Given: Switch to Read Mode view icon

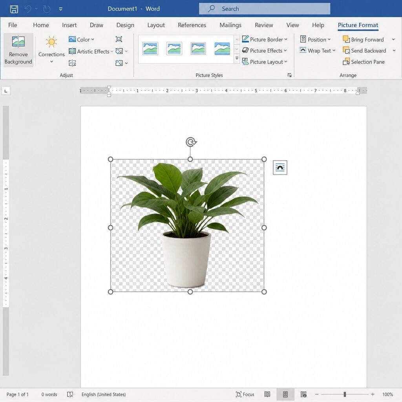Looking at the screenshot, I should point(267,394).
